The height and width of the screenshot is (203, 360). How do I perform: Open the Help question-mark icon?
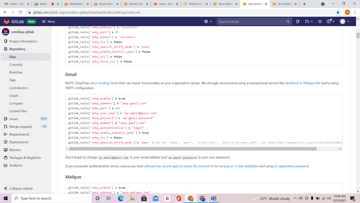(x=329, y=21)
